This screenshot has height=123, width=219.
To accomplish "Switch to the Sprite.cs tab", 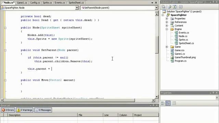I will 47,3.
